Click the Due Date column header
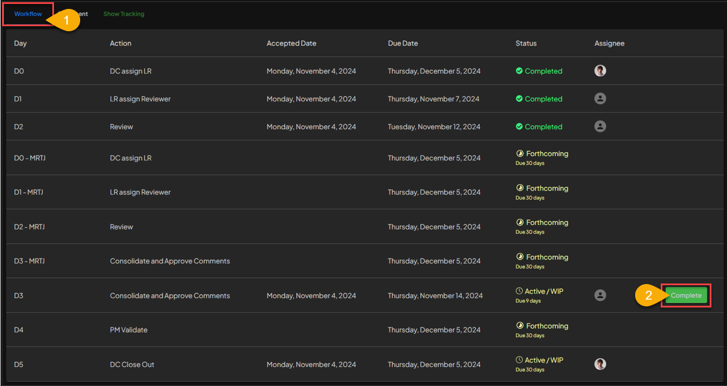This screenshot has width=727, height=386. tap(402, 43)
